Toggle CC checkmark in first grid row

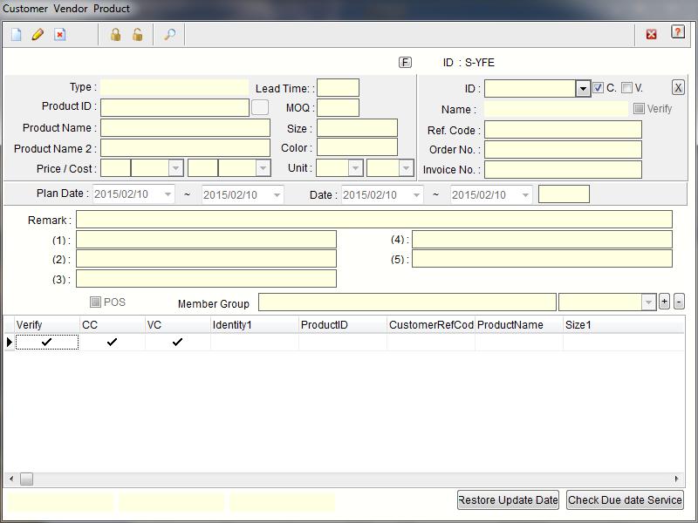pos(113,342)
